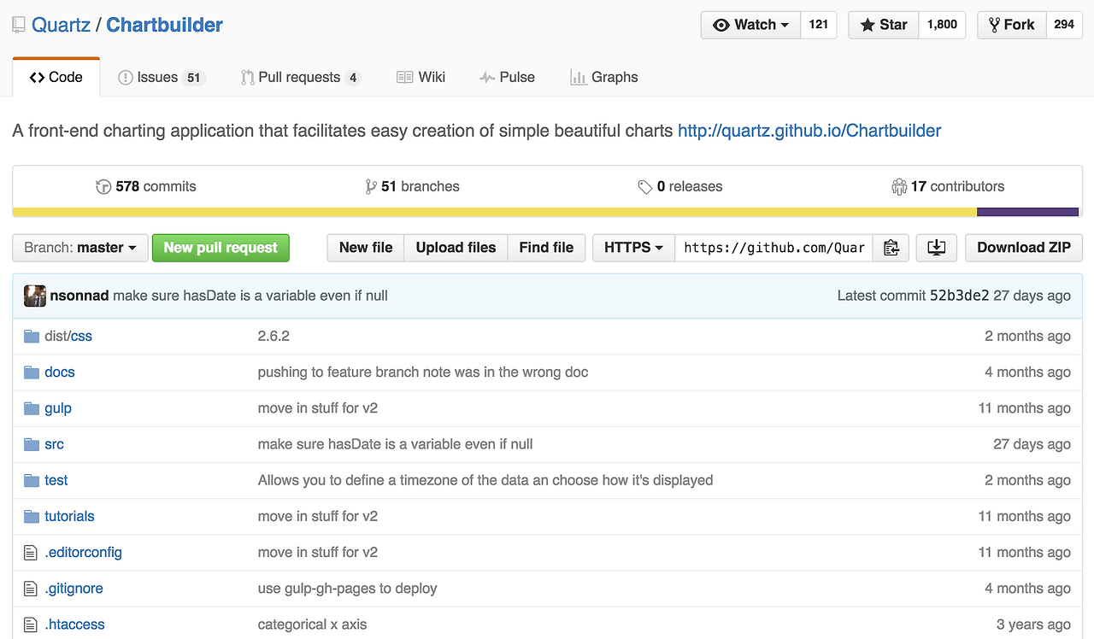Click the purple language bar segment

click(1027, 212)
